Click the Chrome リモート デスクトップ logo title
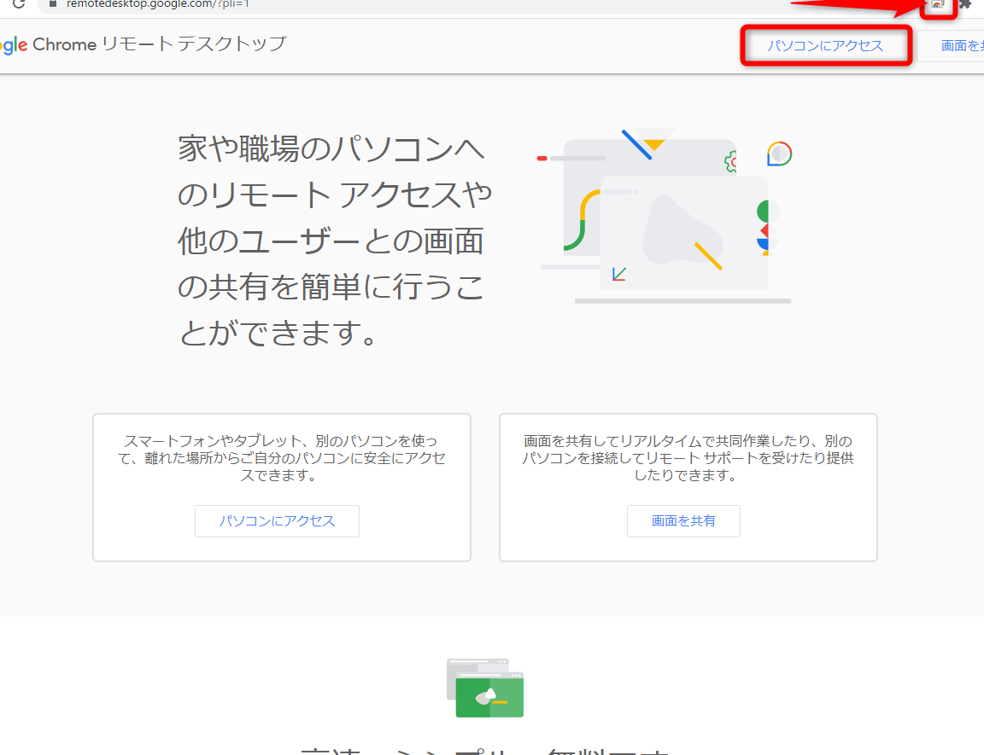The image size is (984, 755). [x=143, y=44]
